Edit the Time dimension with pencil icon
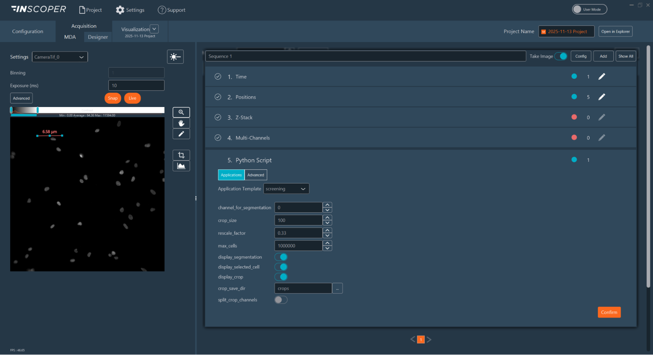 pyautogui.click(x=601, y=76)
